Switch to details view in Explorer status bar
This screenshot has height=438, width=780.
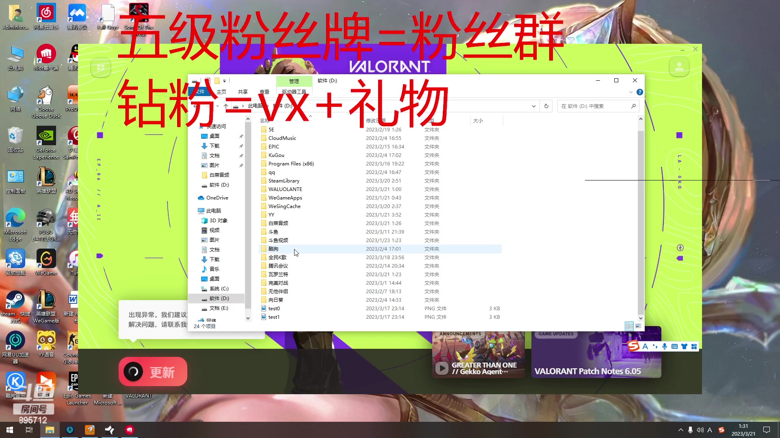pos(630,326)
